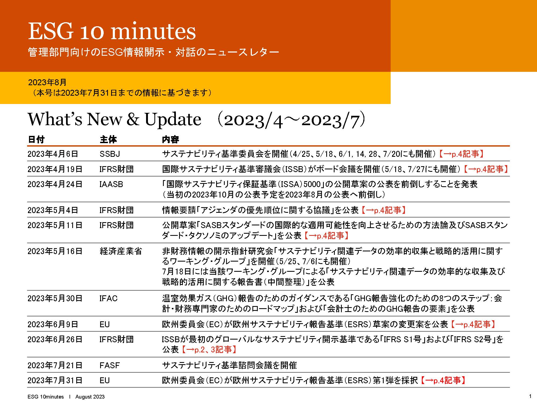Viewport: 537px width, 402px height.
Task: Click the FASF entity cell
Action: tap(110, 365)
